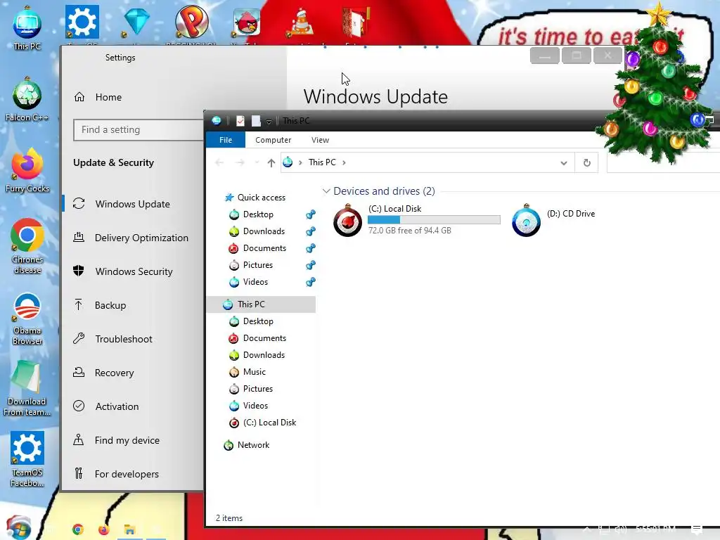This screenshot has width=720, height=540.
Task: Open the gear settings desktop shortcut
Action: pos(82,22)
